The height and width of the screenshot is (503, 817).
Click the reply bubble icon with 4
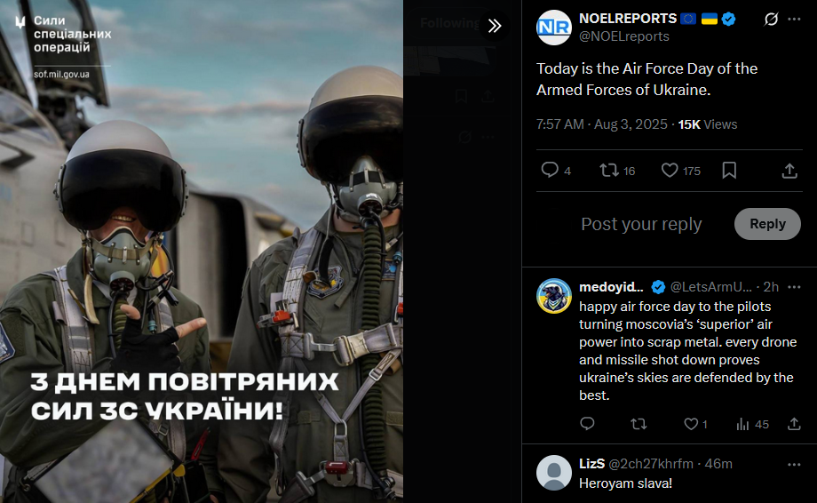click(555, 171)
